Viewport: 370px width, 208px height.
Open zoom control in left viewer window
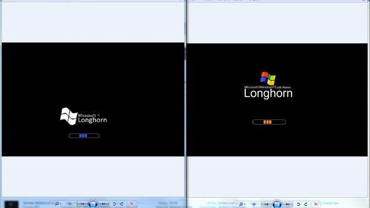point(58,204)
